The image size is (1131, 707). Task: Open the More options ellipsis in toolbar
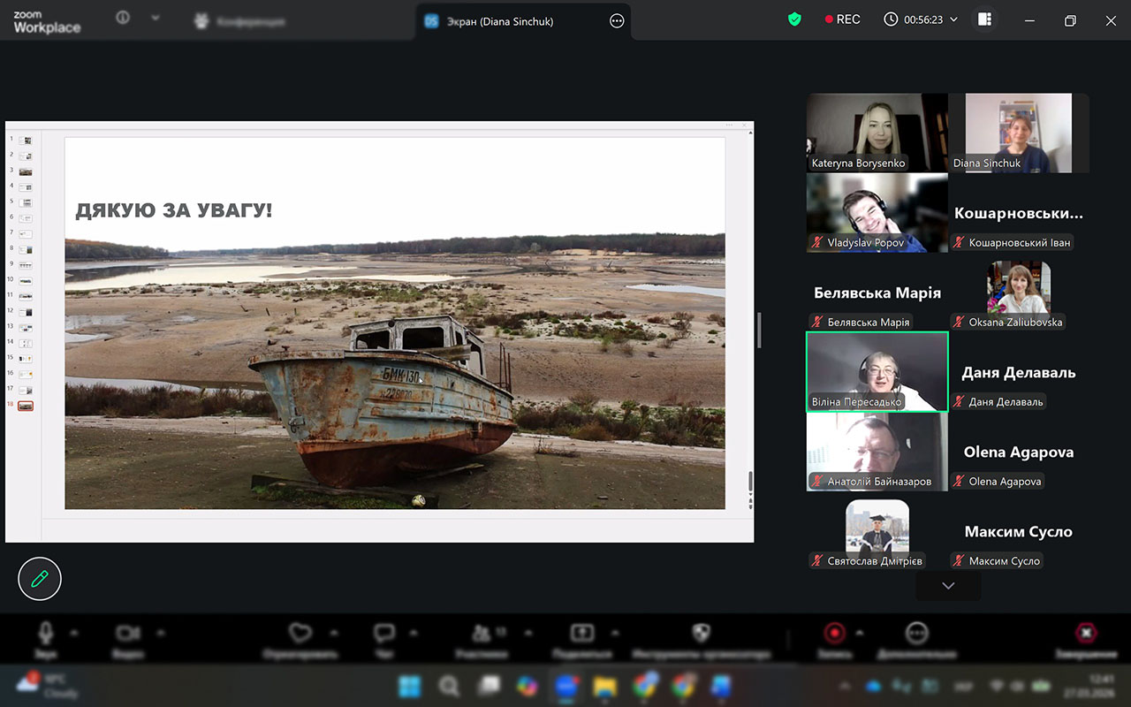[x=916, y=633]
